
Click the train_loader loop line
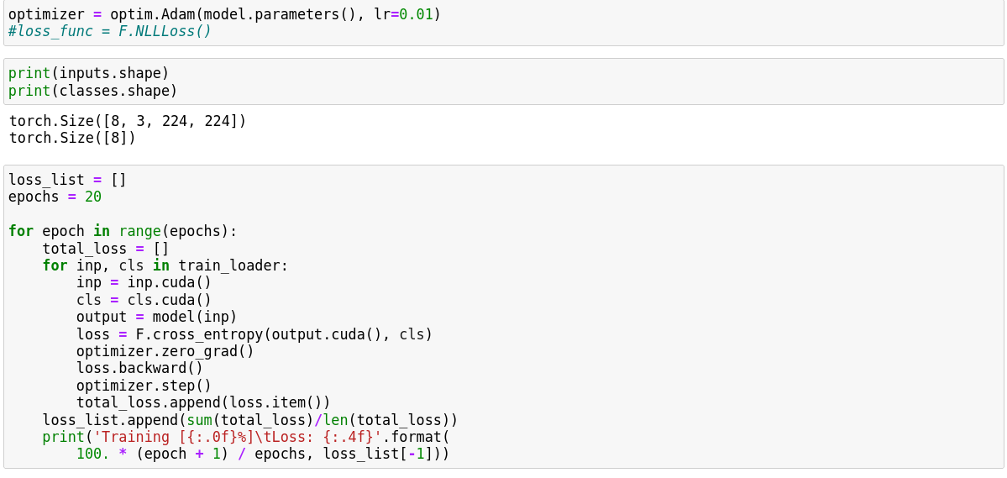[x=165, y=265]
